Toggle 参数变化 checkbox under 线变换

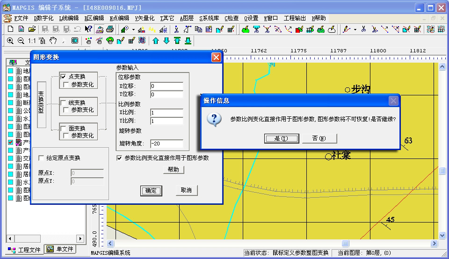pyautogui.click(x=66, y=110)
